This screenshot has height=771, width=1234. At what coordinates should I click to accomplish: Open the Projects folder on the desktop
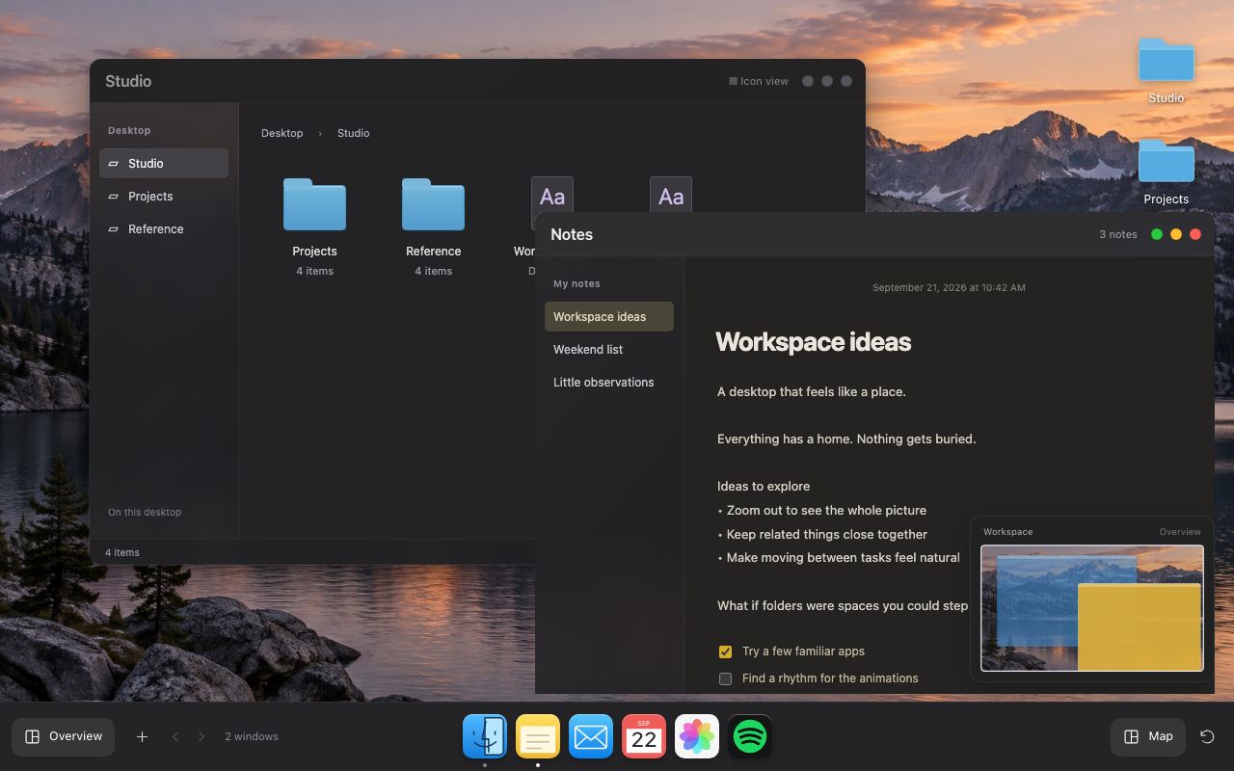(1167, 172)
